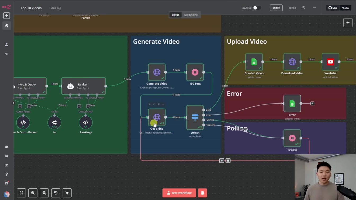Zoom out on the canvas

(44, 193)
